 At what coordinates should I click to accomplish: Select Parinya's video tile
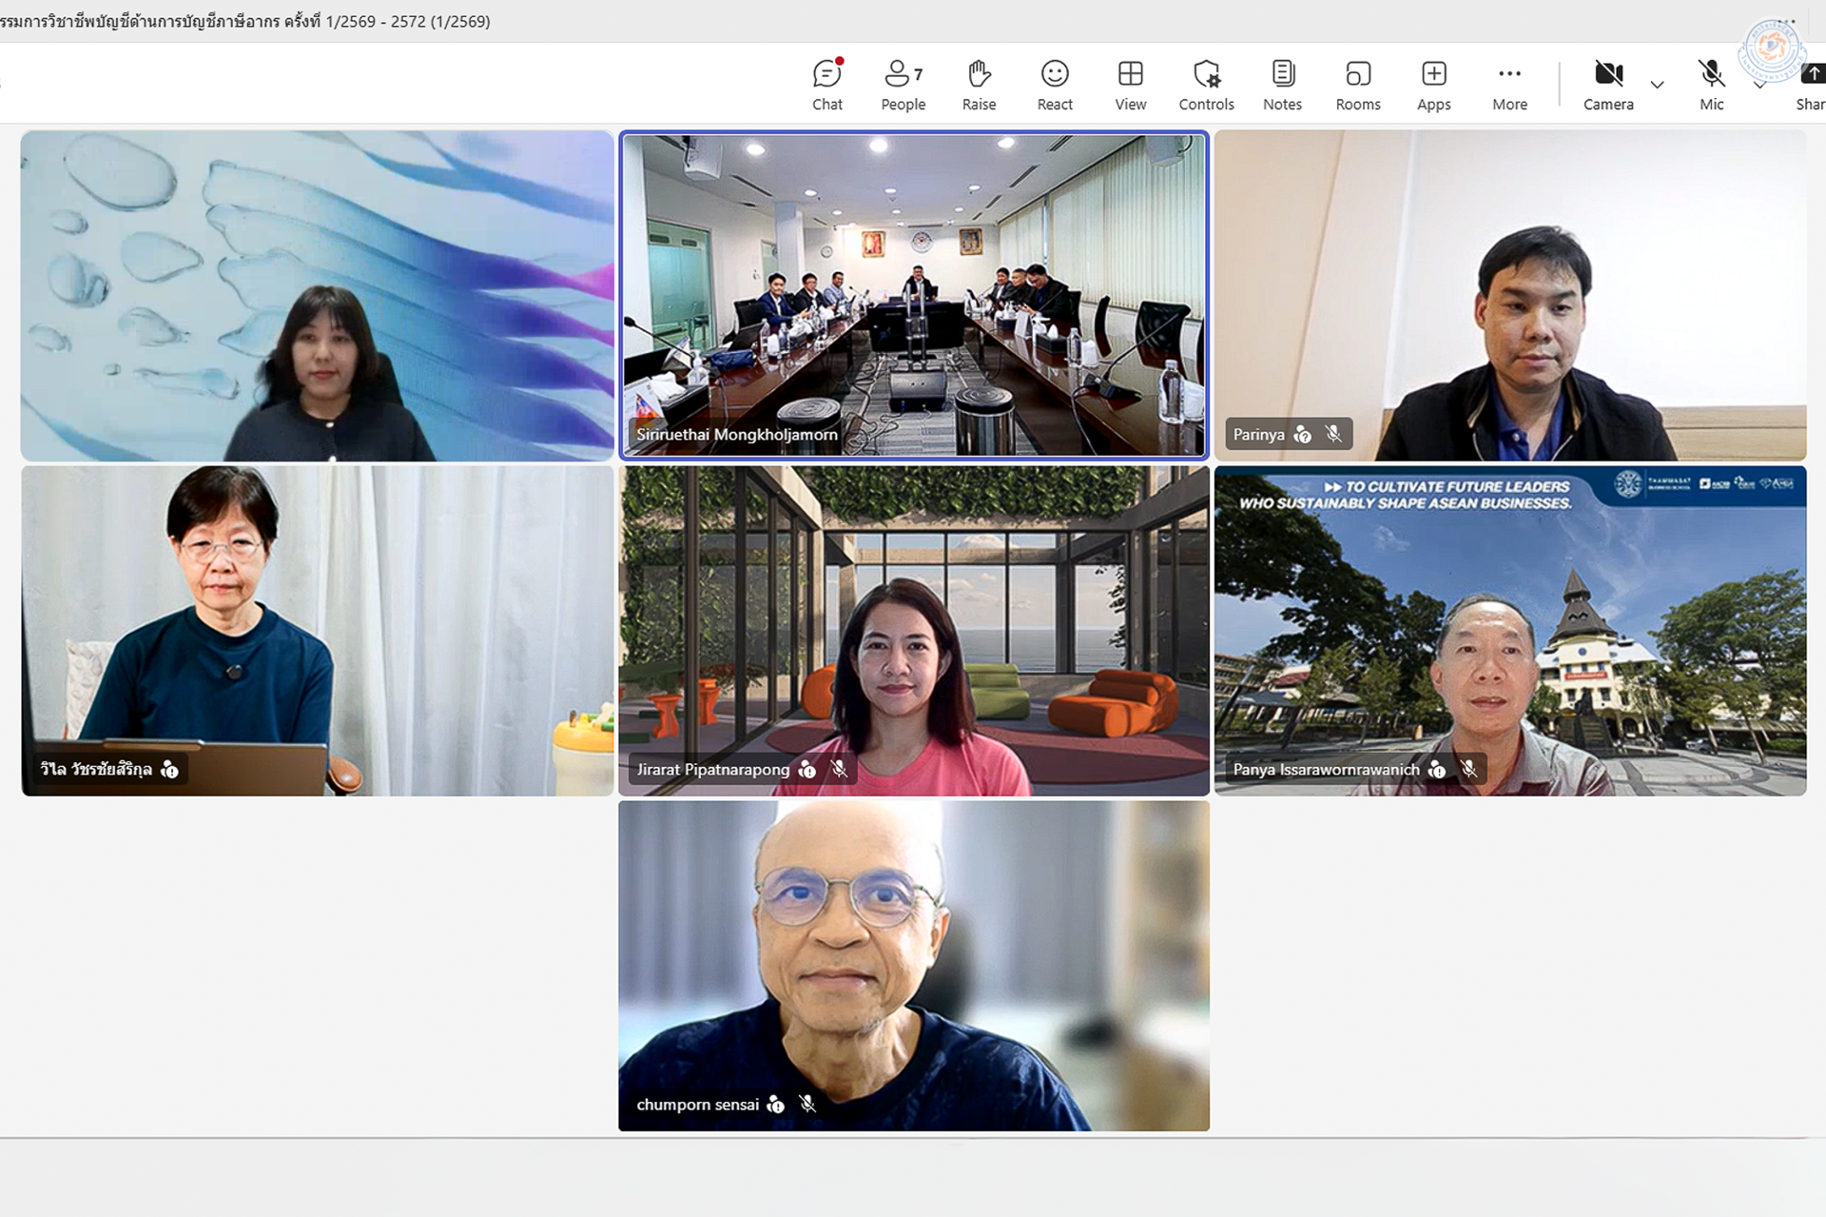click(1510, 295)
